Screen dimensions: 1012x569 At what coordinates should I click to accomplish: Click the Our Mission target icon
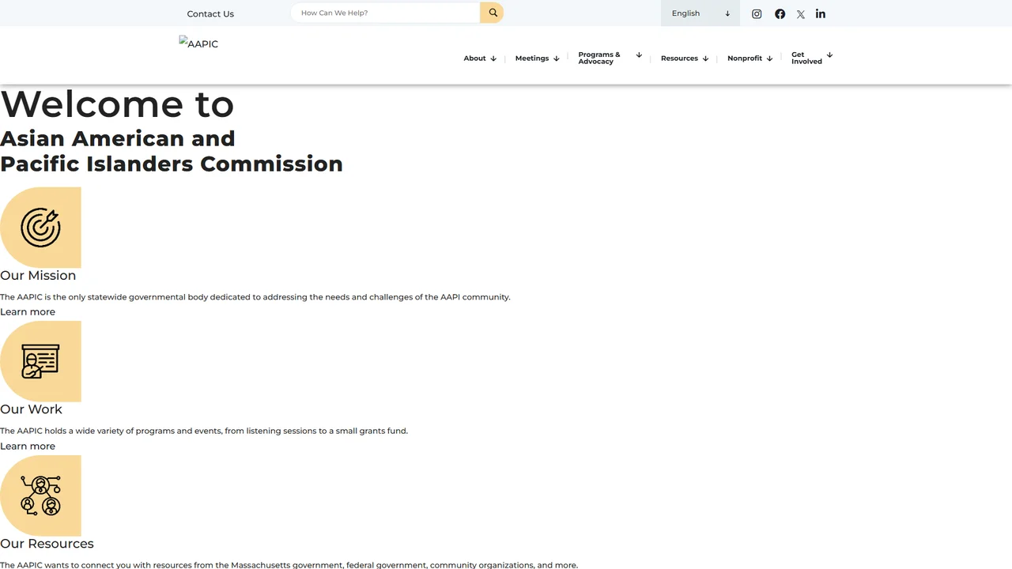(x=40, y=228)
